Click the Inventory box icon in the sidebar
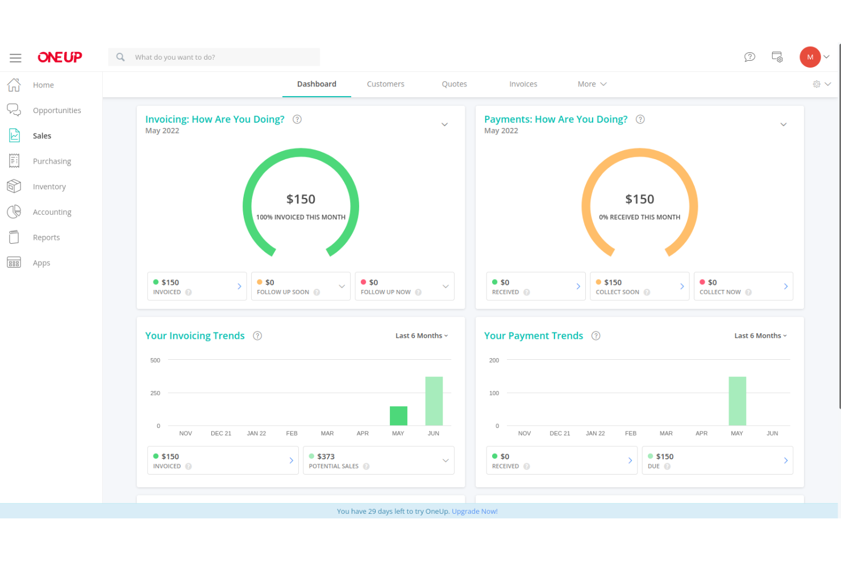The height and width of the screenshot is (561, 841). 14,186
